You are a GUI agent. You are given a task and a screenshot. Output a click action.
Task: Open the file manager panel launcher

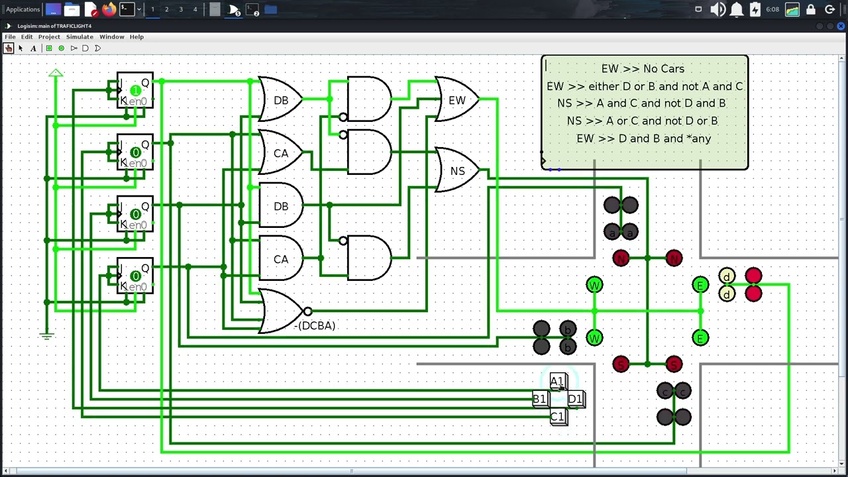pyautogui.click(x=72, y=9)
